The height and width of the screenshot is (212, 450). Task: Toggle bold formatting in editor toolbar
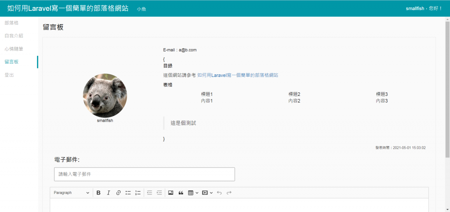point(98,193)
